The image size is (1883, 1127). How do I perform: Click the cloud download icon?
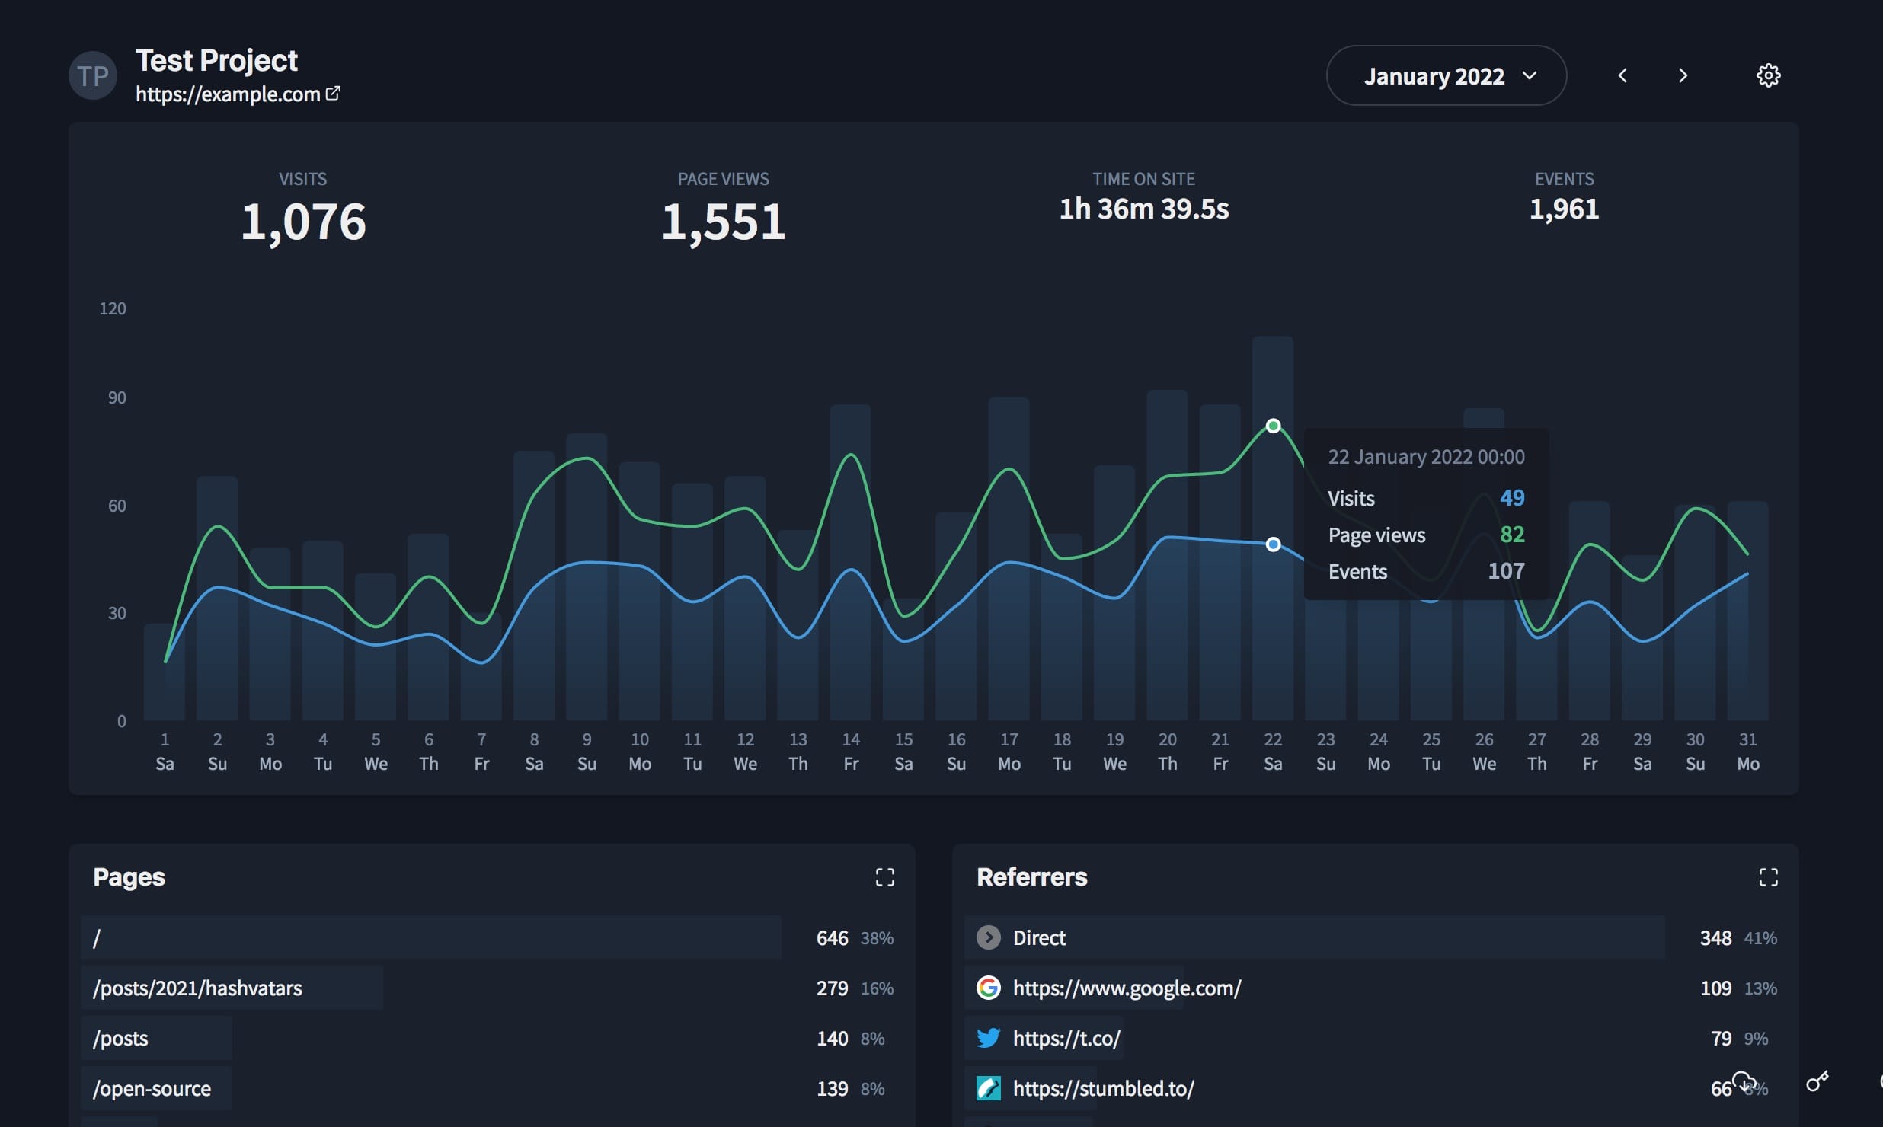1744,1081
